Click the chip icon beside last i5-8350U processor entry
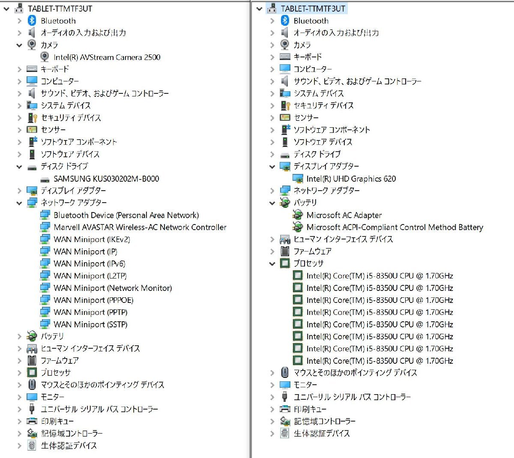 pyautogui.click(x=298, y=361)
